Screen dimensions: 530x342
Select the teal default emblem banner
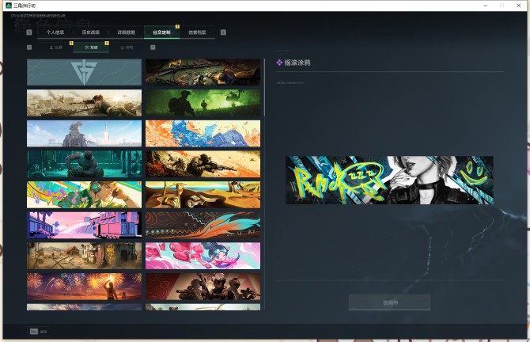click(x=84, y=72)
